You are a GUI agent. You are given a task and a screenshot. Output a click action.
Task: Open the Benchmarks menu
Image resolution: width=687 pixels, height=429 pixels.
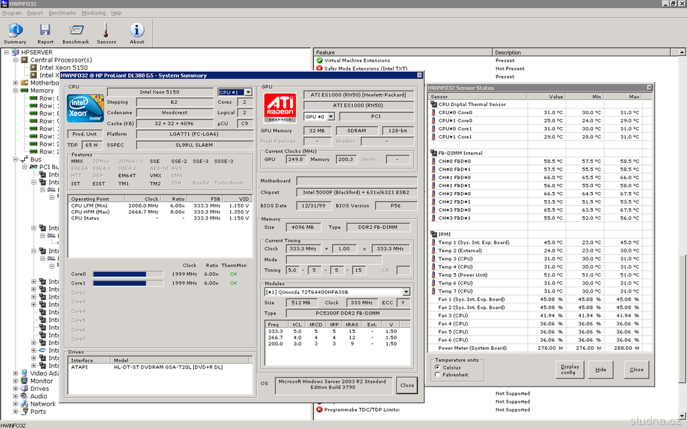(62, 13)
